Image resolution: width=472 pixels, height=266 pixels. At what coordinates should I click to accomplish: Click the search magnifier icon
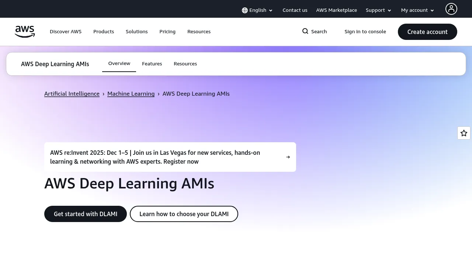(305, 31)
